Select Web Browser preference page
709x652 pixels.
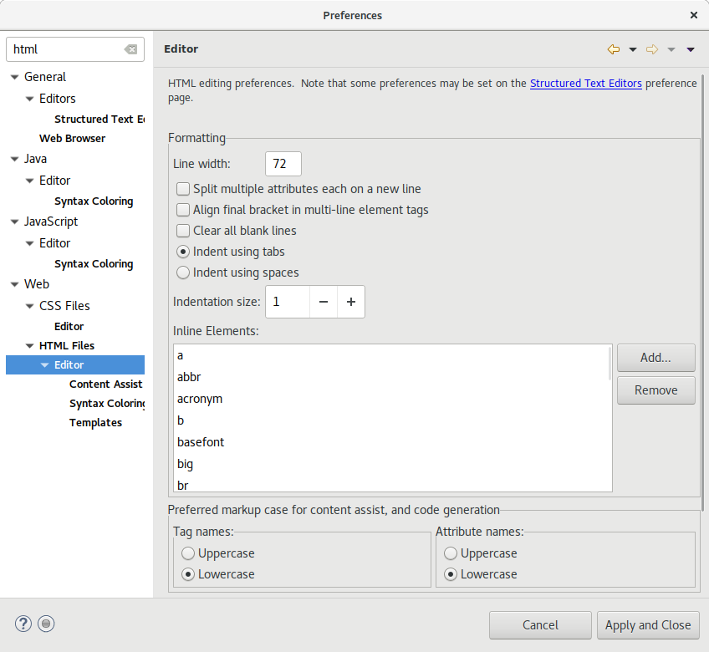coord(73,139)
